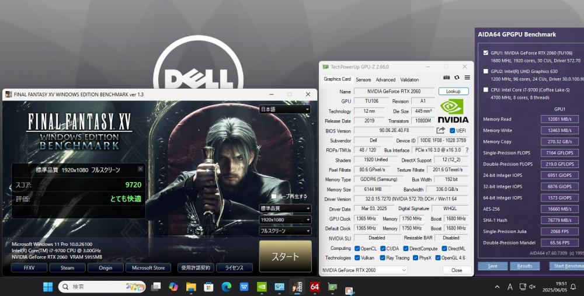Viewport: 584px width, 296px height.
Task: Open the notification bell
Action: pyautogui.click(x=573, y=287)
